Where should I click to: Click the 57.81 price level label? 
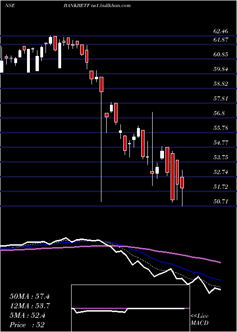(x=221, y=99)
